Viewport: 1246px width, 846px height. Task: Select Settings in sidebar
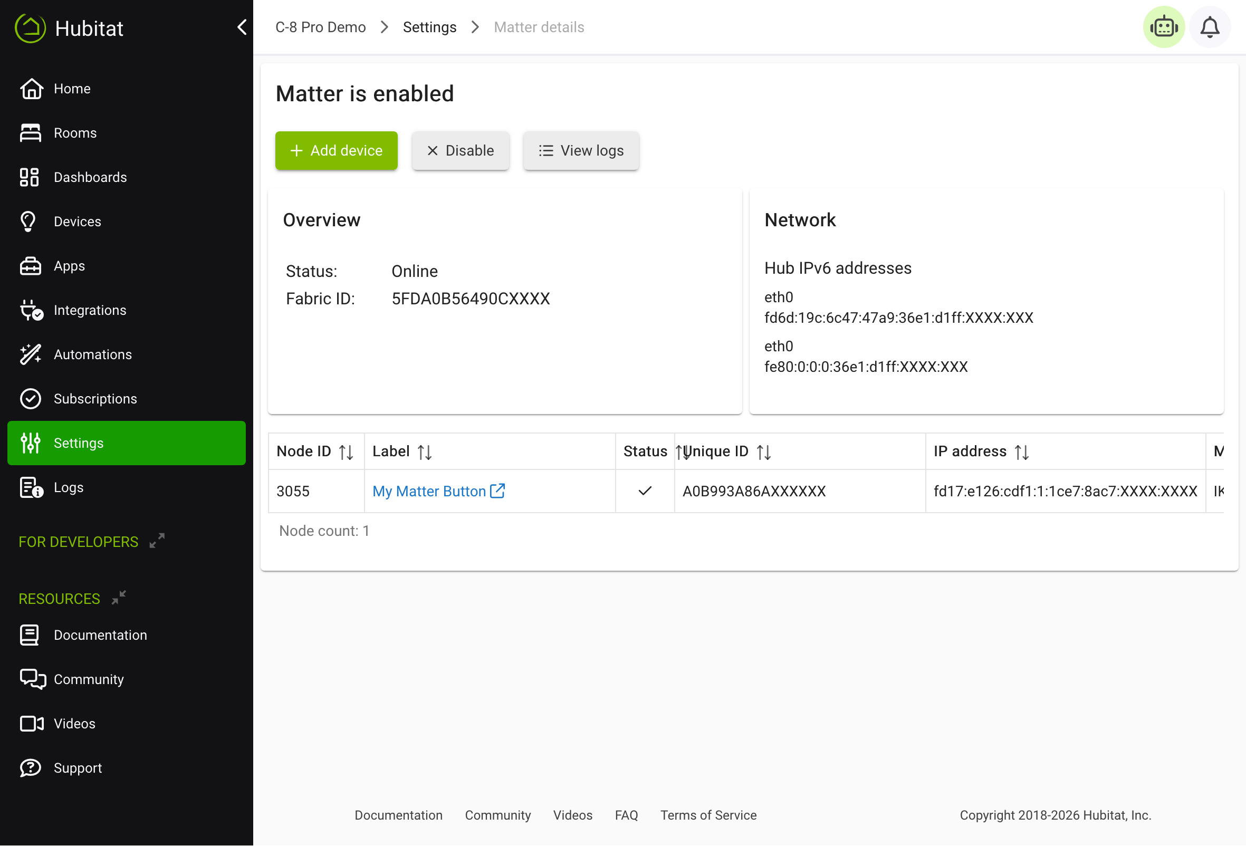(127, 444)
